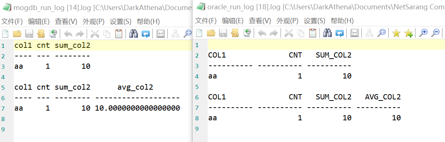Click 'aa' on line 8 of oracle log
This screenshot has width=445, height=142.
213,118
